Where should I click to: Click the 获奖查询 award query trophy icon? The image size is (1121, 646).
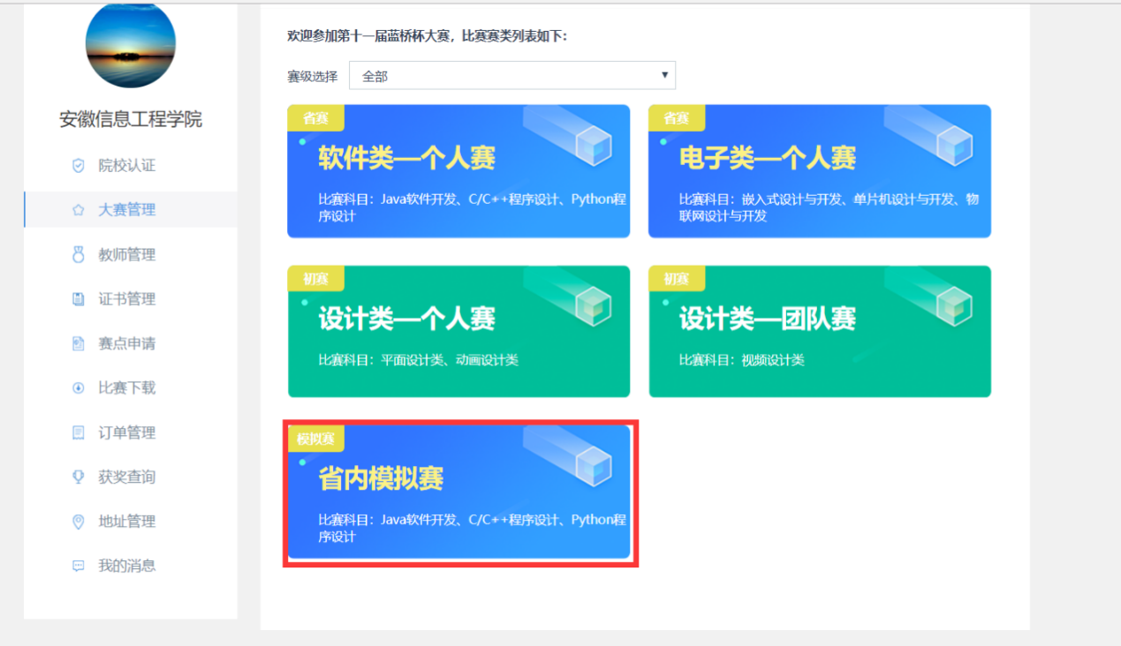pos(77,477)
